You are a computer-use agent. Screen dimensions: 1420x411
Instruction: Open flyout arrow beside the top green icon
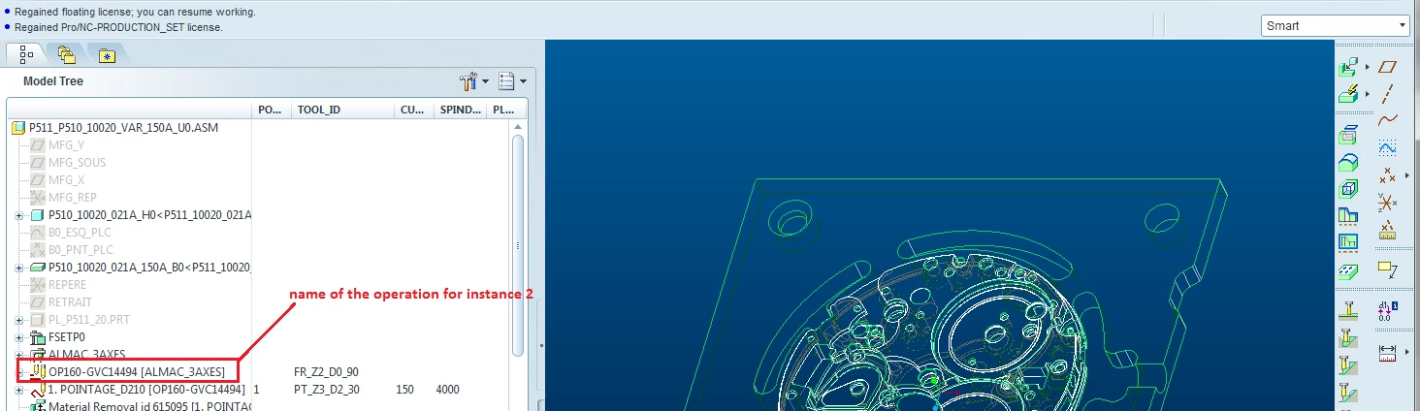point(1367,67)
